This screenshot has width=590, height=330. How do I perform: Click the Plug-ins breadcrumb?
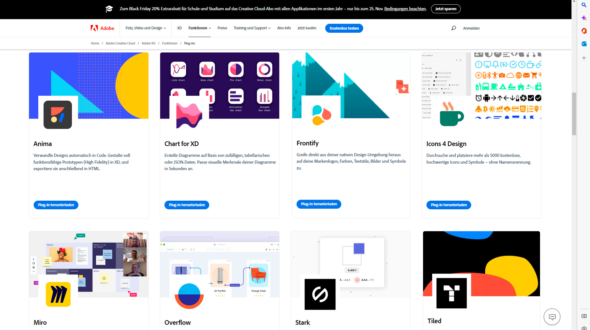tap(189, 43)
